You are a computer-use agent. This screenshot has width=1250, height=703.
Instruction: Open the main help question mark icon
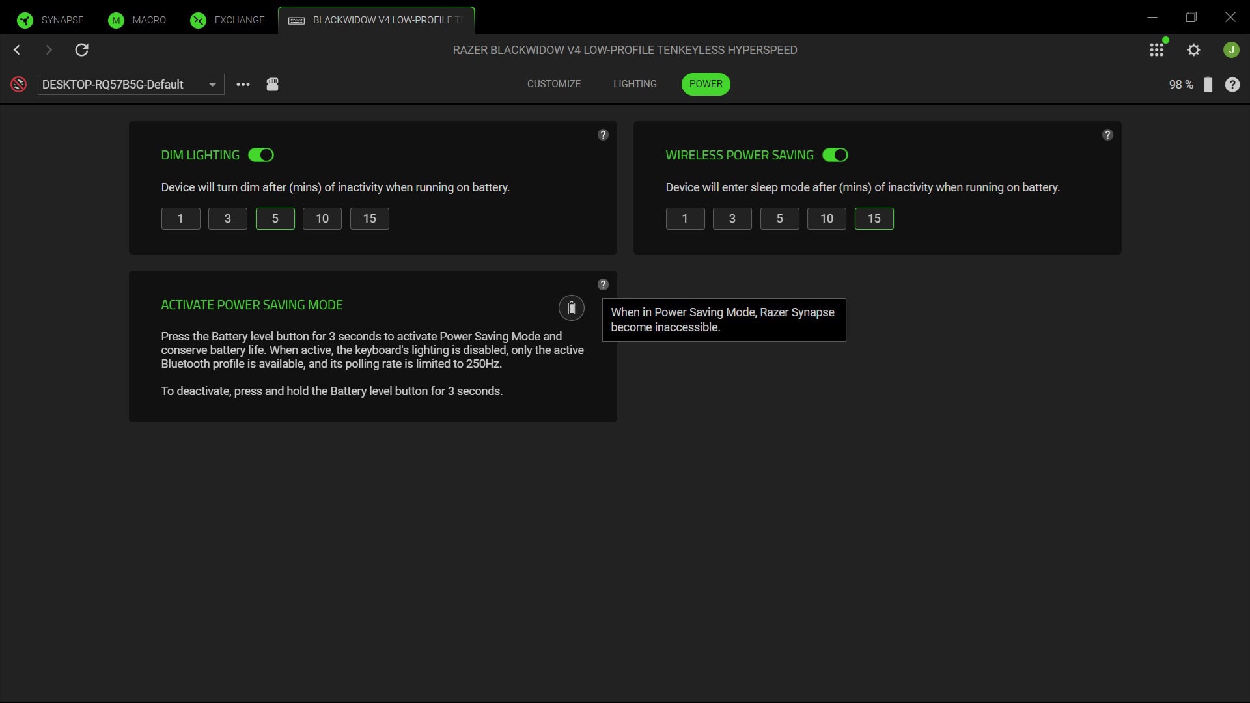tap(1232, 85)
